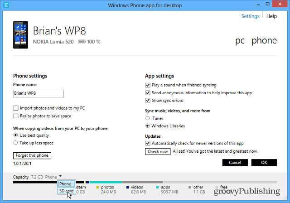
Task: Click the version text 1.0.1720.1
Action: point(22,164)
